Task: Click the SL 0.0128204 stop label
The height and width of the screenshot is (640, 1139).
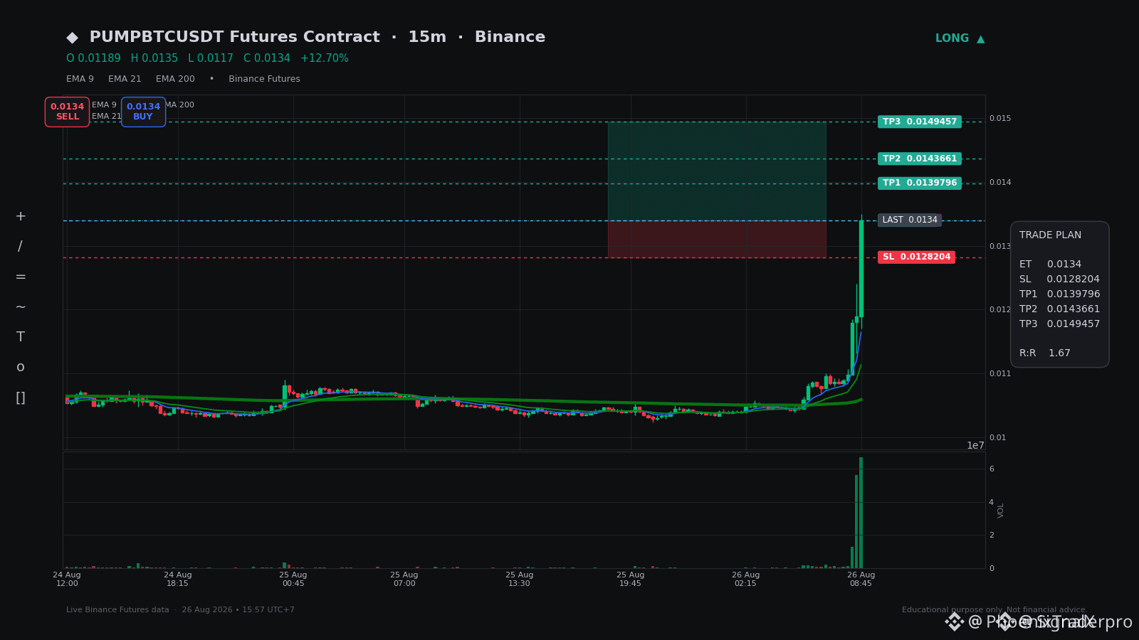Action: pos(916,257)
